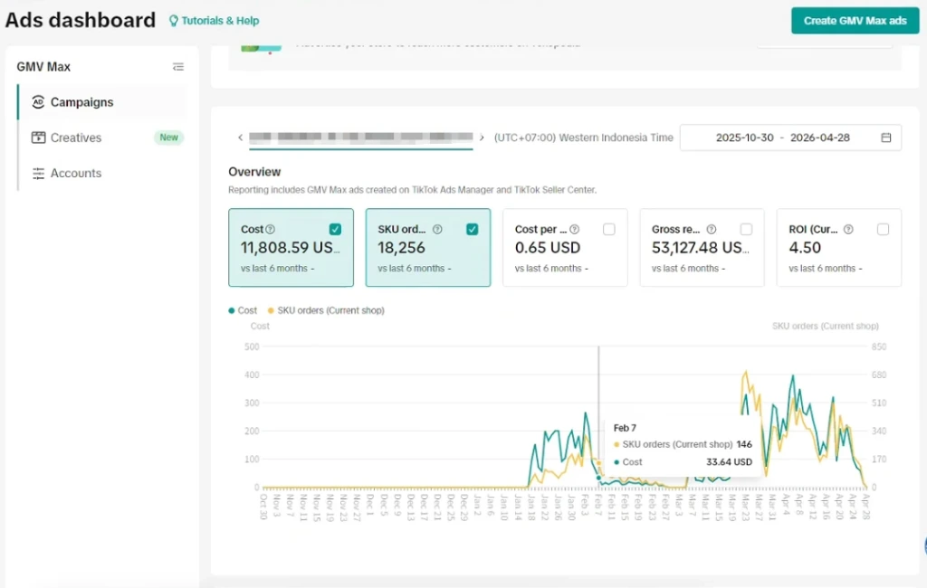Toggle Cost series in chart legend

point(243,310)
